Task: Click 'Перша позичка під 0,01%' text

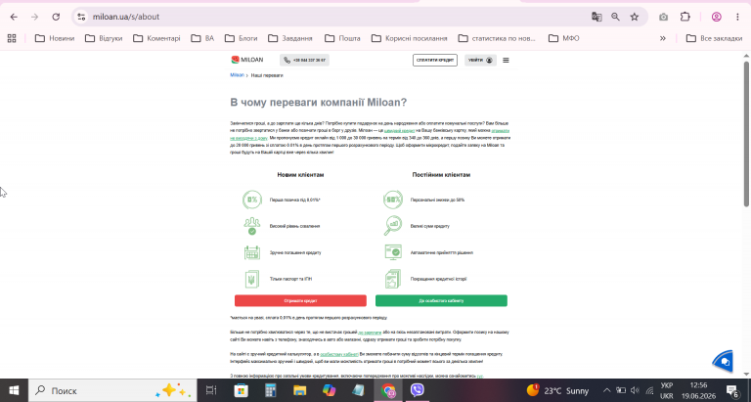Action: [x=294, y=200]
